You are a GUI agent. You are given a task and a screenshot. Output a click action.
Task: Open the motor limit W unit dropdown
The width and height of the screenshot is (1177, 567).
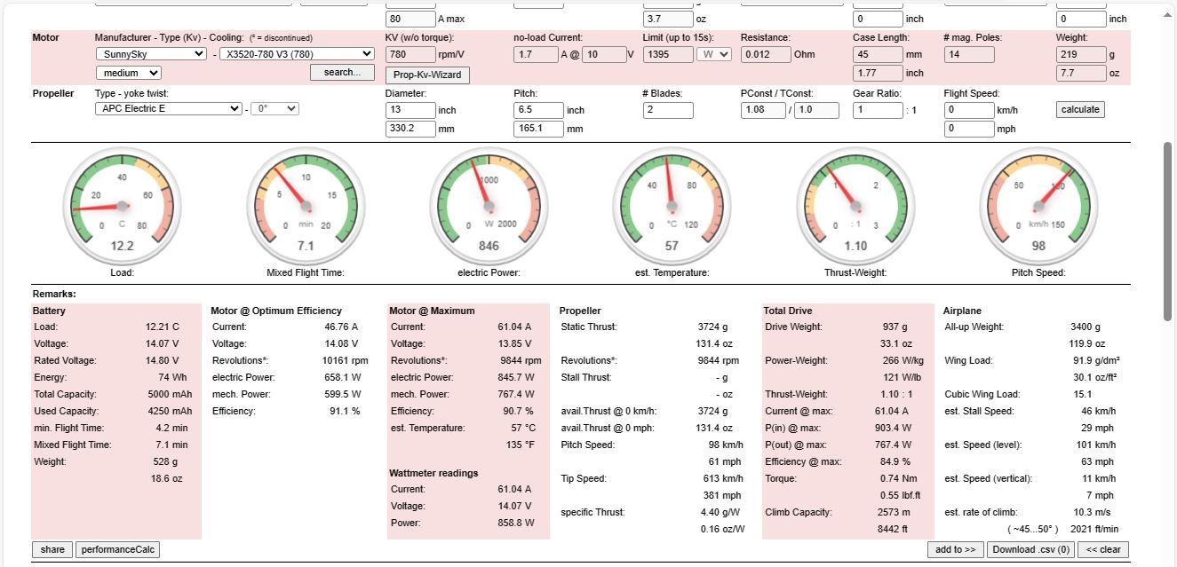point(714,54)
